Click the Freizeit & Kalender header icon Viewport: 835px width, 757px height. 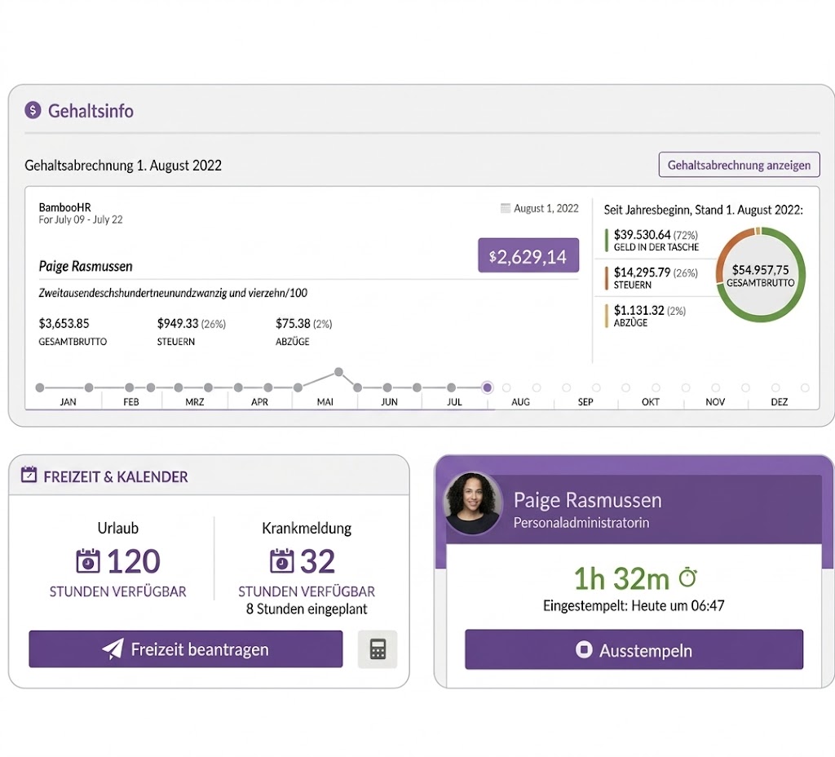(29, 476)
